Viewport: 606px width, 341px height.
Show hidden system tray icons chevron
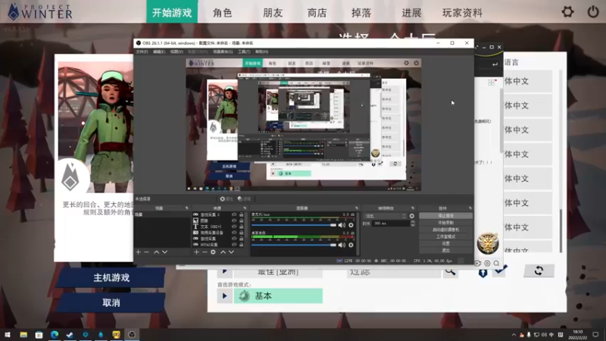[514, 335]
